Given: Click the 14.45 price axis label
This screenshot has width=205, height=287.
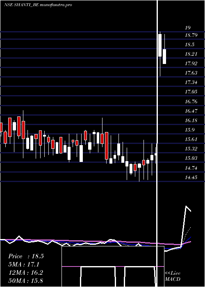Looking at the screenshot, I should point(191,177).
